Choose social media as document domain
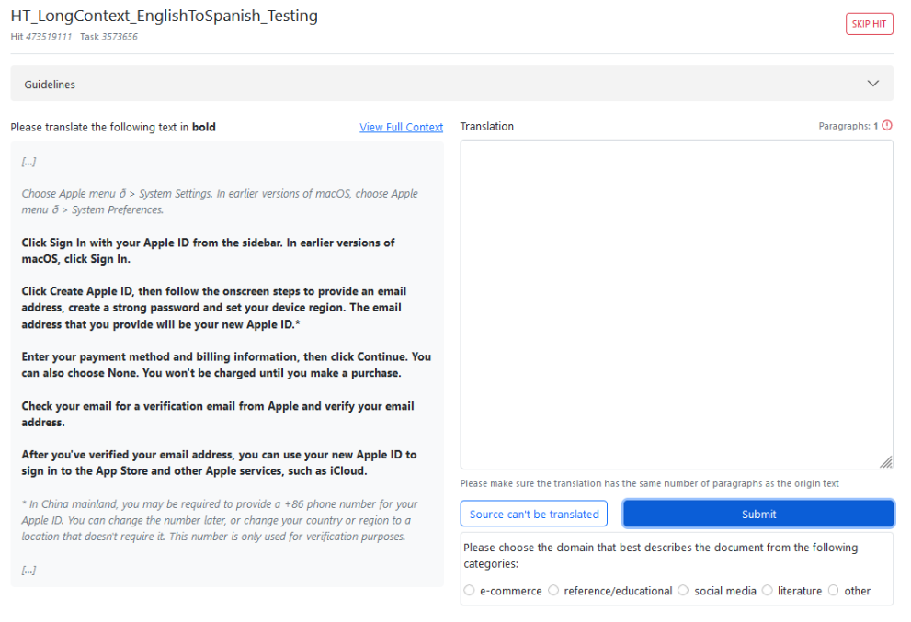The width and height of the screenshot is (911, 622). (x=683, y=591)
